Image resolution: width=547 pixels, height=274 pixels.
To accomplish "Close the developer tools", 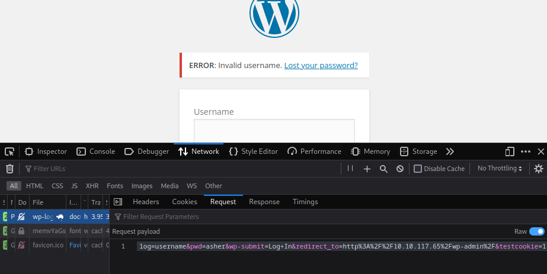I will [x=540, y=151].
